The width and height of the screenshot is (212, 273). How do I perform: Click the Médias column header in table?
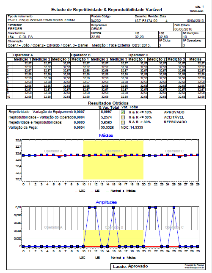tap(195, 59)
